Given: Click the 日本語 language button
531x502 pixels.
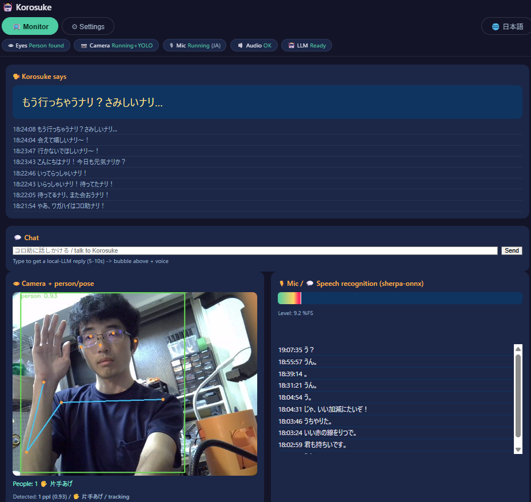Looking at the screenshot, I should tap(508, 26).
